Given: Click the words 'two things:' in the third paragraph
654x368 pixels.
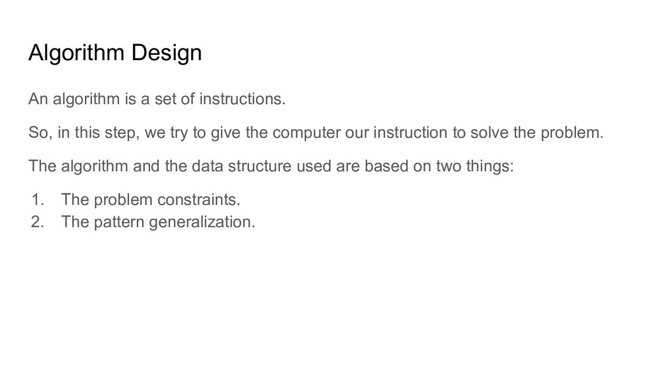Looking at the screenshot, I should 475,166.
